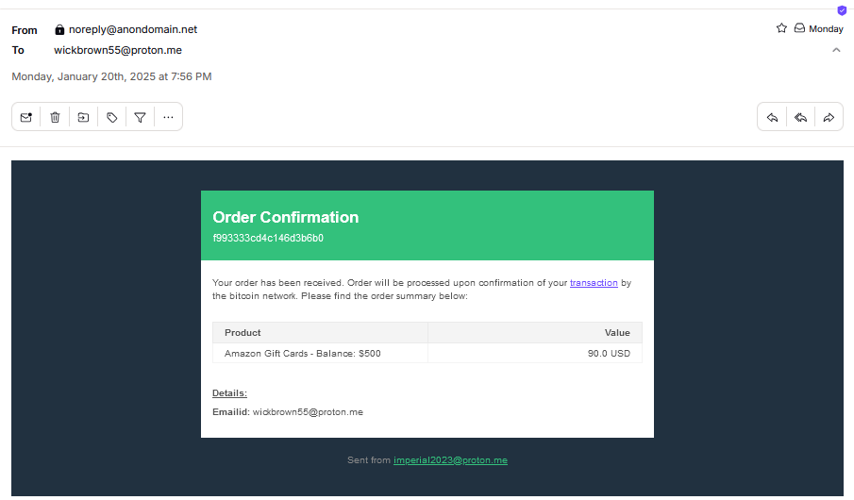Viewport: 854px width, 500px height.
Task: Click the purple shield tracker icon
Action: click(x=842, y=10)
